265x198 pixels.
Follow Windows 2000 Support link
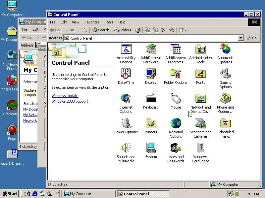point(70,101)
